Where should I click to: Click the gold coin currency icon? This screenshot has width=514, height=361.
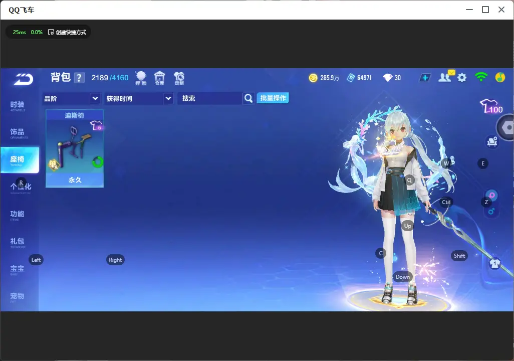tap(313, 78)
